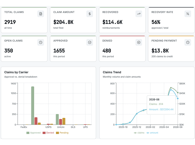The image size is (195, 145).
Task: Click the clock icon on Open Claims card
Action: (40, 42)
